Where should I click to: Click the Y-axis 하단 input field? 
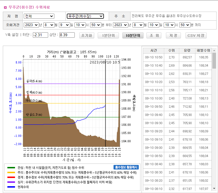(x=40, y=35)
